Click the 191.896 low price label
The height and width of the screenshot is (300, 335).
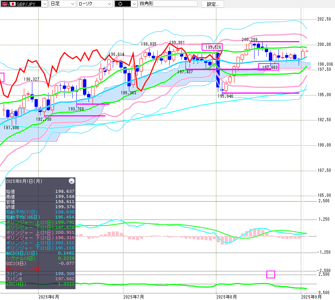point(11,128)
